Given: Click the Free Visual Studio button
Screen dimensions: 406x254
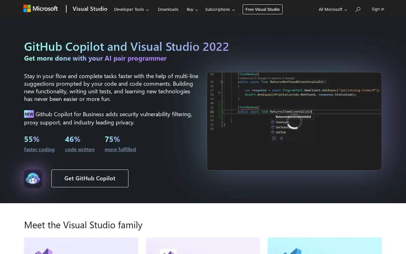Looking at the screenshot, I should 263,10.
